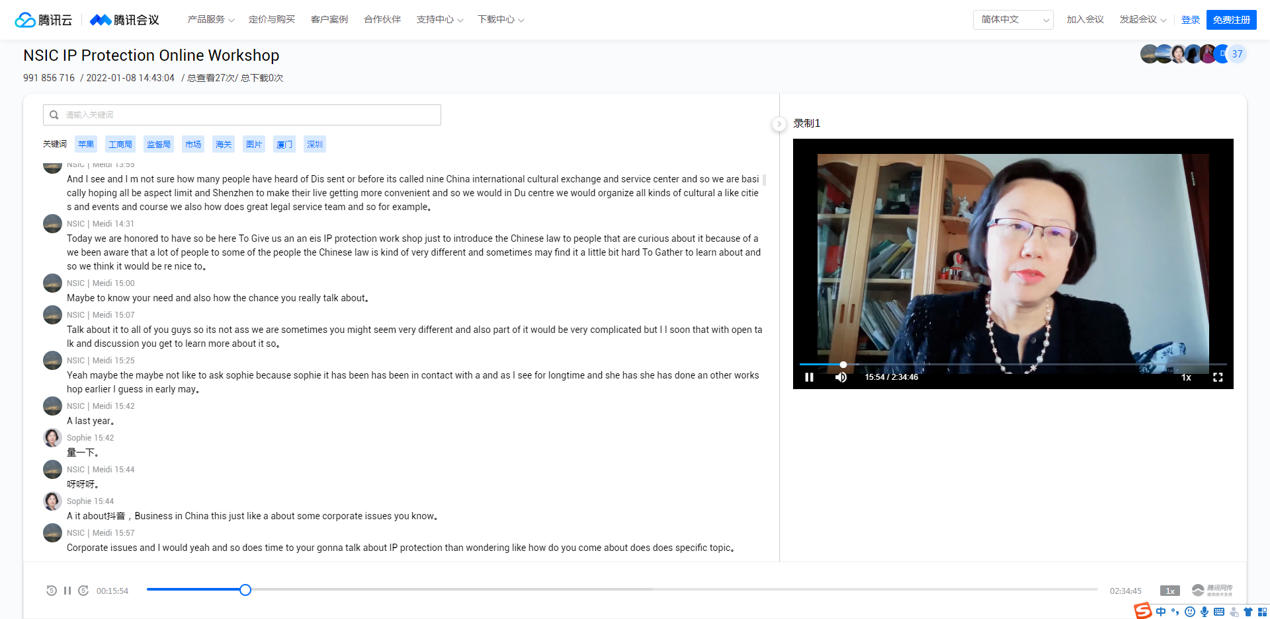1270x619 pixels.
Task: Click the search magnifier icon in keyword box
Action: point(54,115)
